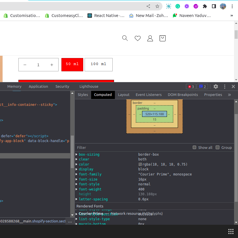Click the store search magnifier icon

pos(125,38)
